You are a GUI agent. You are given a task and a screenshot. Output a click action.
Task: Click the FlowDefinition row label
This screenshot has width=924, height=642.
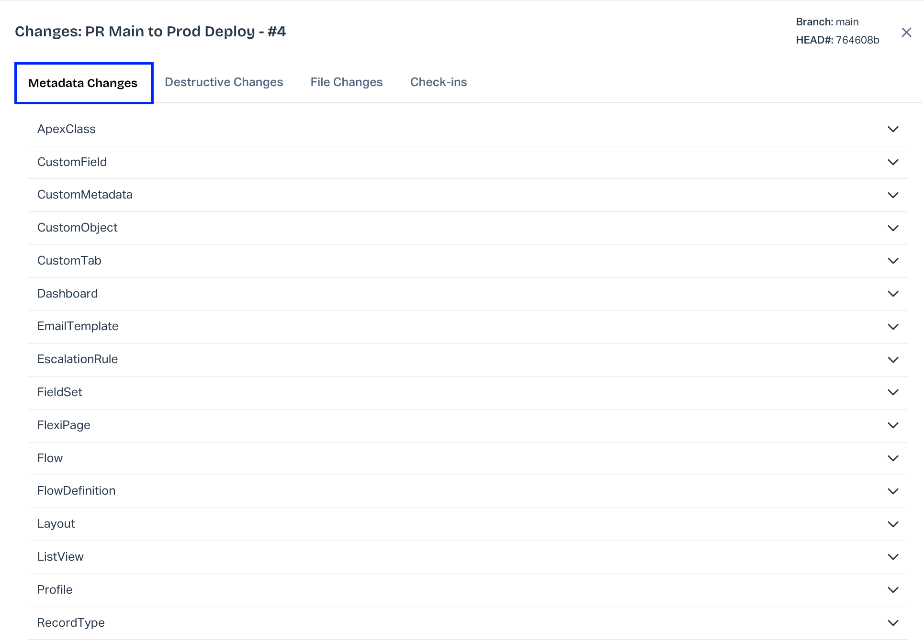[77, 491]
